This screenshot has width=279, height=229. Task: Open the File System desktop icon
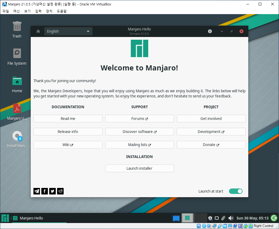point(17,57)
